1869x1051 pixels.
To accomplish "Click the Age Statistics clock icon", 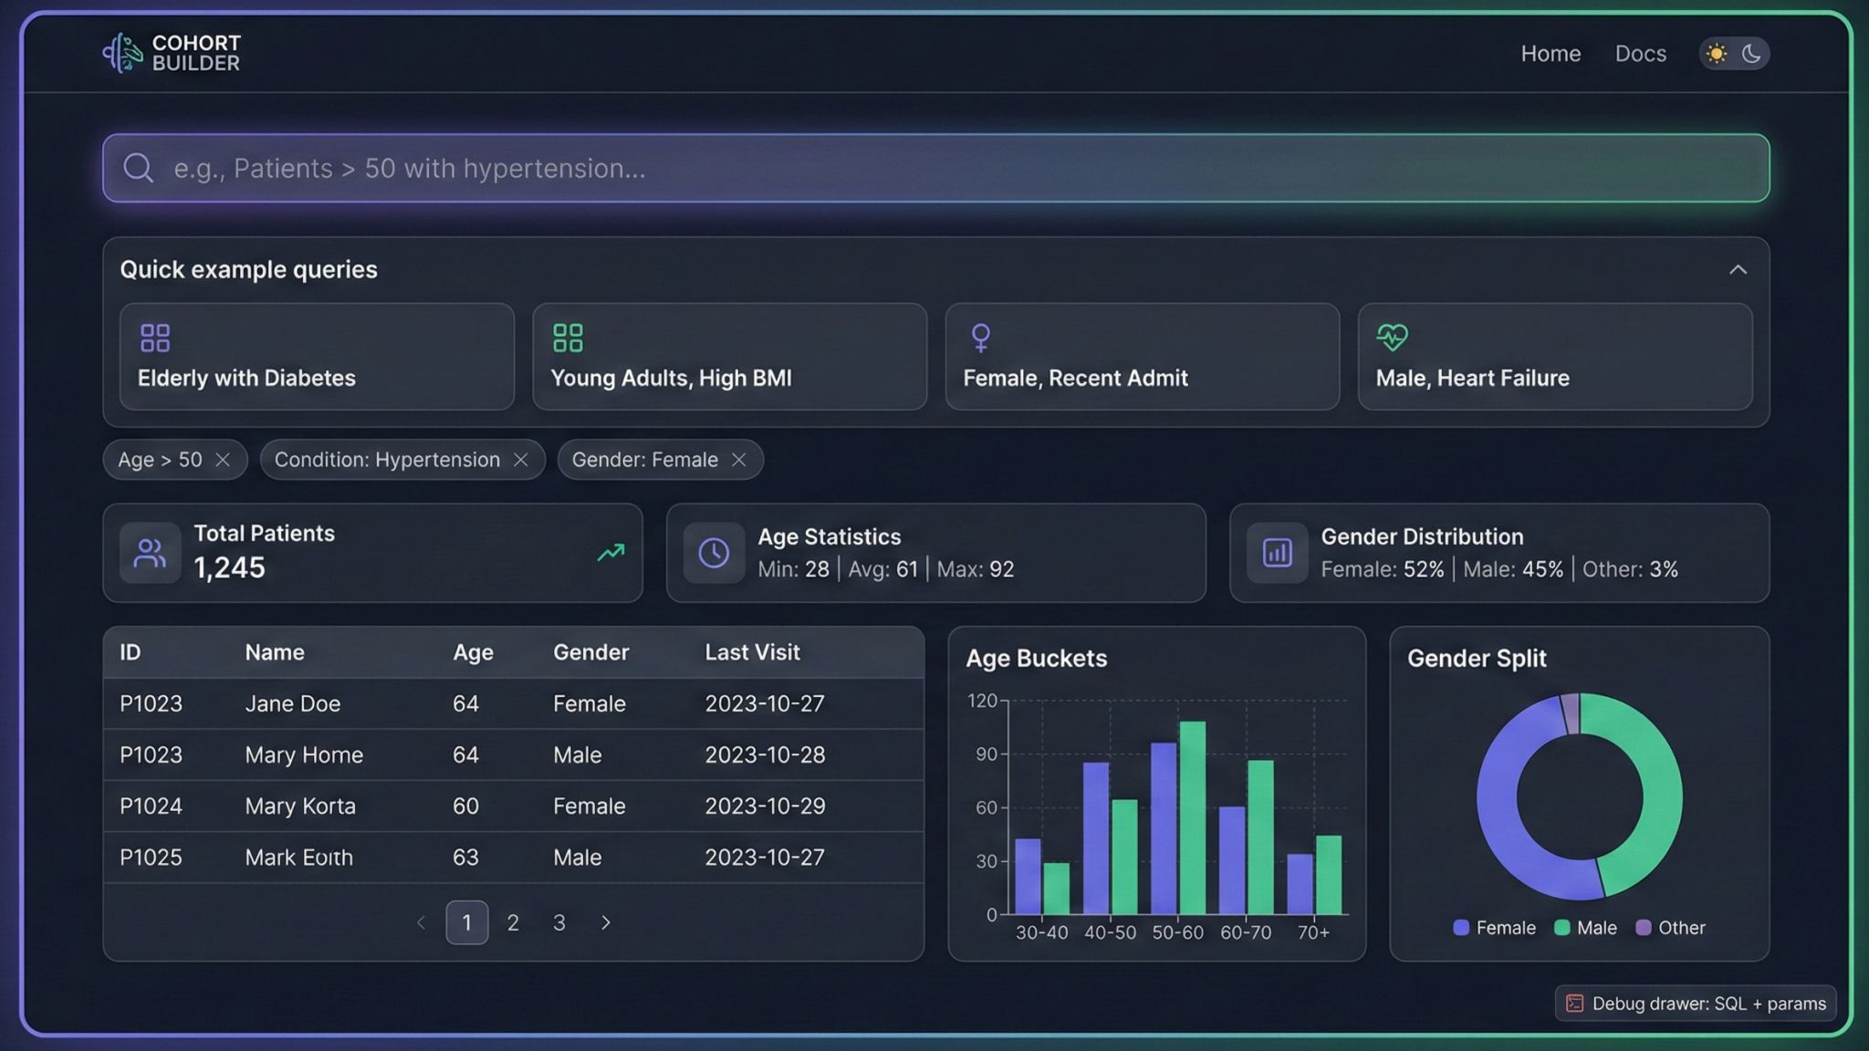I will [714, 553].
